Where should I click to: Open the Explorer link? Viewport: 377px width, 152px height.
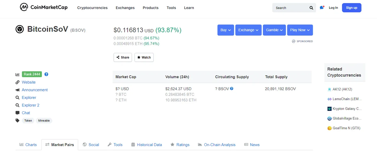[29, 98]
